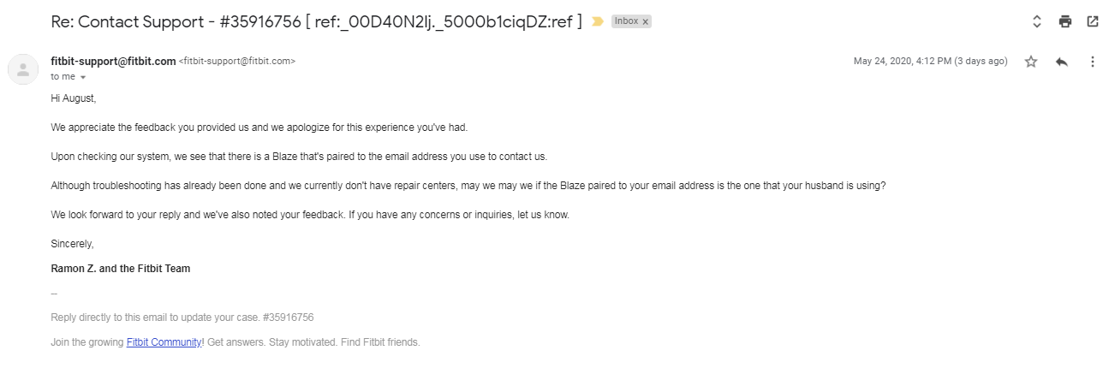Open the Fitbit Community link

point(164,342)
